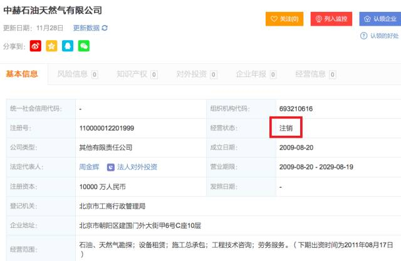The height and width of the screenshot is (261, 401).
Task: Share to QZone via yellow star icon
Action: point(51,46)
